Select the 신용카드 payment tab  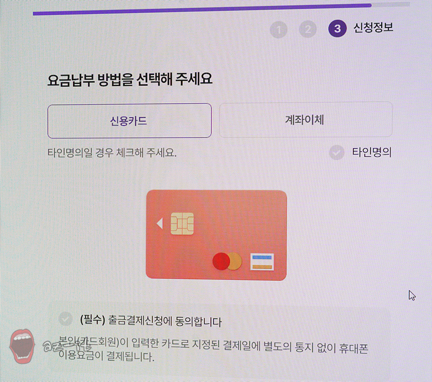(130, 121)
